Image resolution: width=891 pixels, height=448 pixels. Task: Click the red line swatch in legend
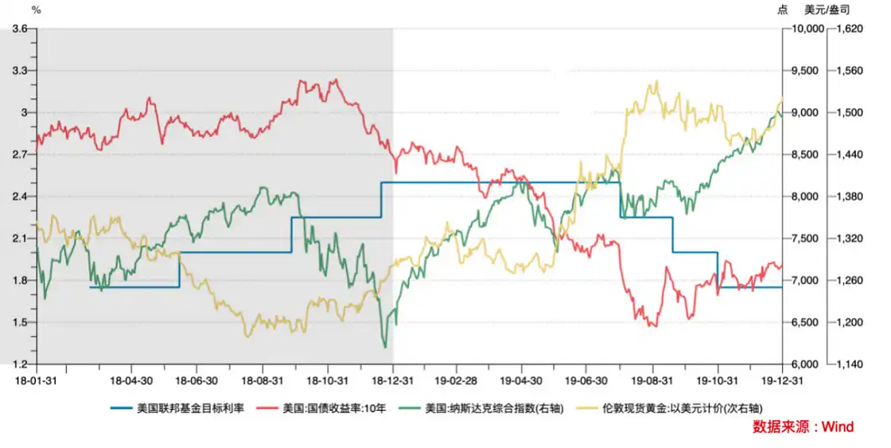click(x=267, y=408)
